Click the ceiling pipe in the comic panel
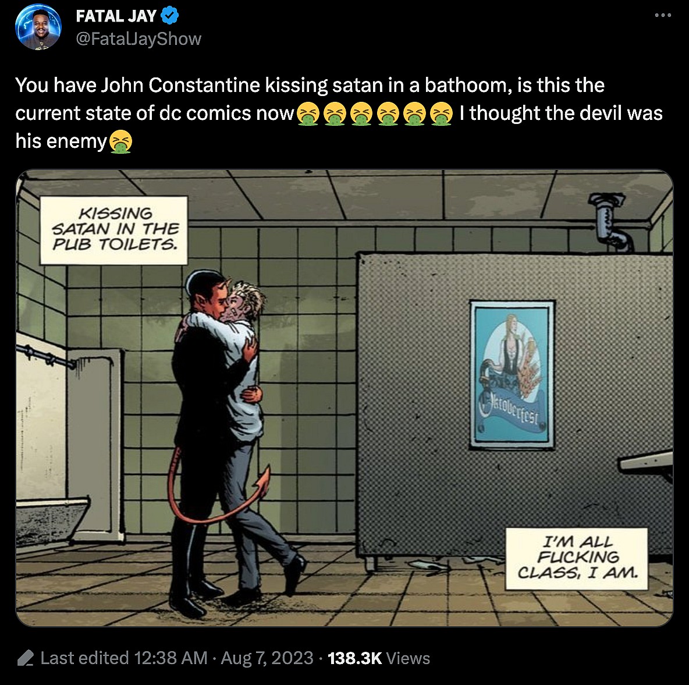Image resolution: width=689 pixels, height=685 pixels. coord(613,223)
